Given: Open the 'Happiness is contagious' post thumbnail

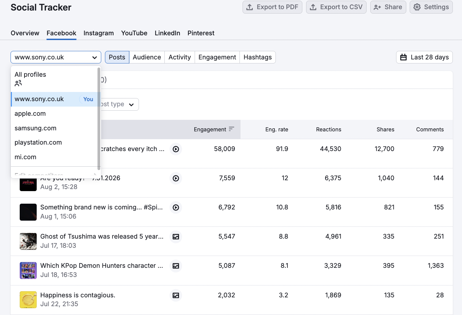Looking at the screenshot, I should pyautogui.click(x=28, y=300).
